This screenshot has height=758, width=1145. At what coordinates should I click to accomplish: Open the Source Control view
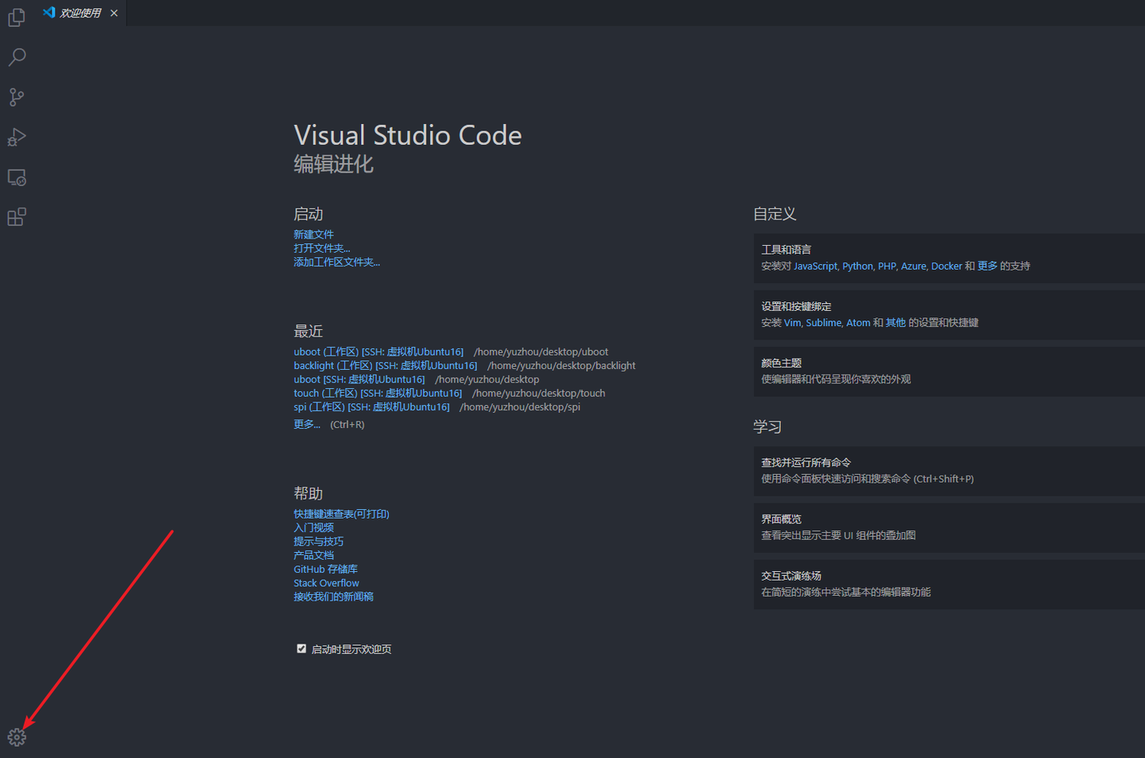17,96
